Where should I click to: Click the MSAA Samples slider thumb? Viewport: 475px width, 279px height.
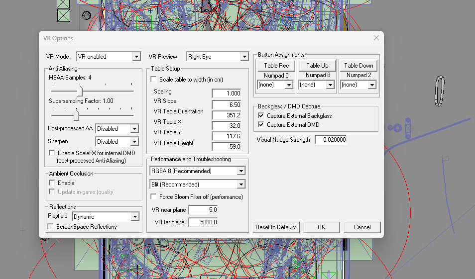coord(80,91)
